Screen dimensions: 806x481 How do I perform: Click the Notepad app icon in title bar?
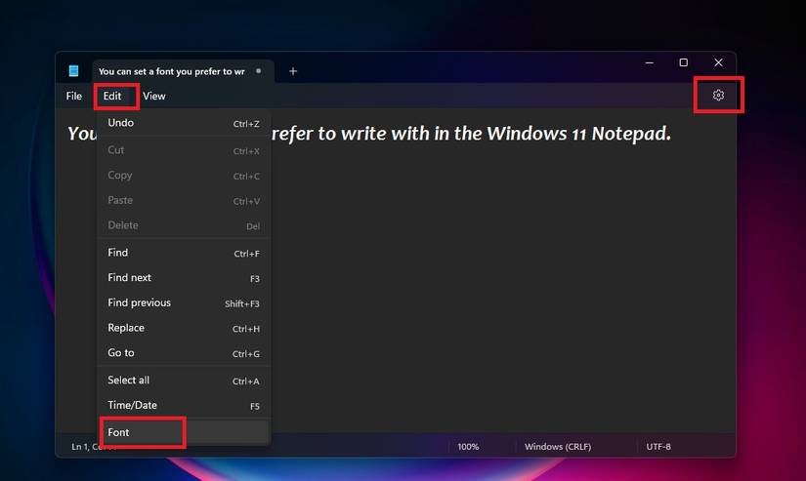[x=73, y=71]
